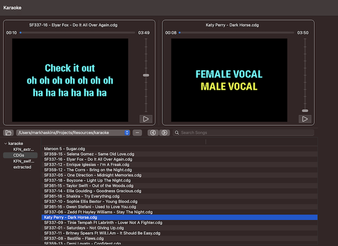
Task: Select The Corrs - Bring on the Night.cdg
Action: [x=179, y=170]
